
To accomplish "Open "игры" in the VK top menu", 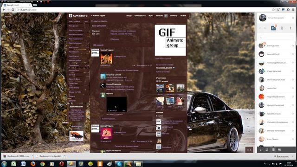I will point(151,16).
